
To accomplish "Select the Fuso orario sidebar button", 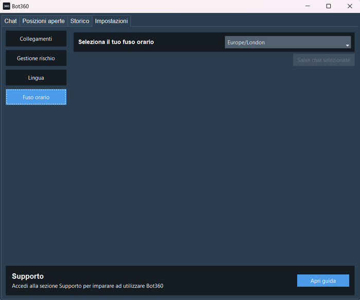I will (36, 97).
